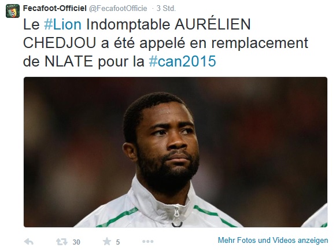
Task: Open the #can2015 hashtag link
Action: point(182,61)
